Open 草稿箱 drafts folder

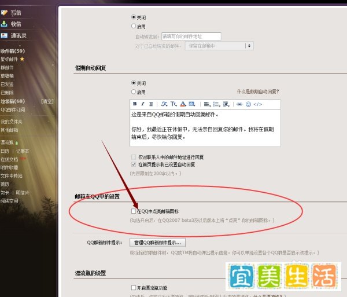[x=7, y=76]
